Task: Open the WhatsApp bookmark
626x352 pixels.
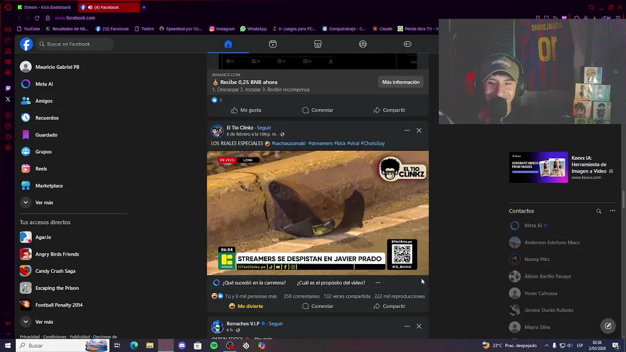Action: pos(252,29)
